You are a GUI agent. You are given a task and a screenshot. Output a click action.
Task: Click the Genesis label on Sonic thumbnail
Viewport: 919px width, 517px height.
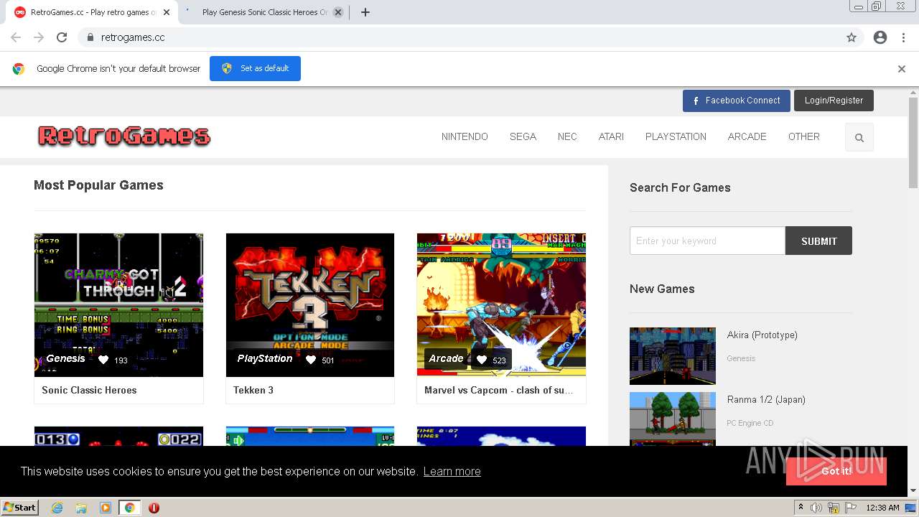(65, 358)
